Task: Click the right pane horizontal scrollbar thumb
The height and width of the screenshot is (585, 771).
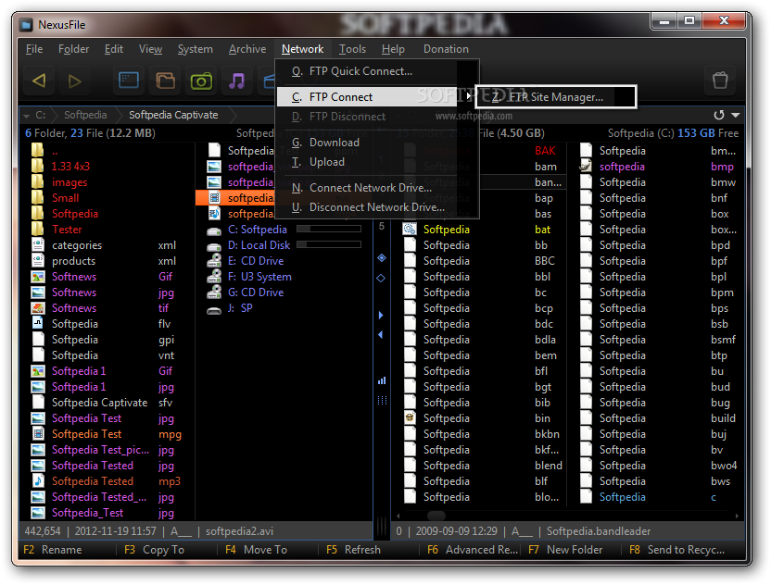Action: pos(436,516)
